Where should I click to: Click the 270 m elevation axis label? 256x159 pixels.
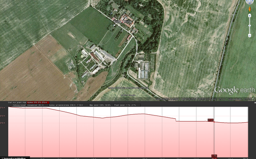click(2, 123)
